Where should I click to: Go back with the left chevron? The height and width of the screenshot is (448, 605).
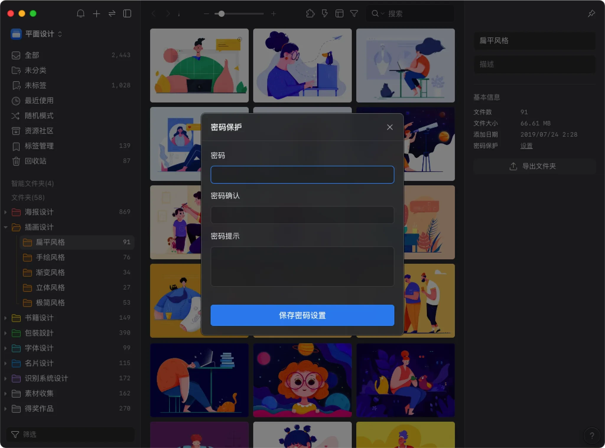[x=153, y=14]
